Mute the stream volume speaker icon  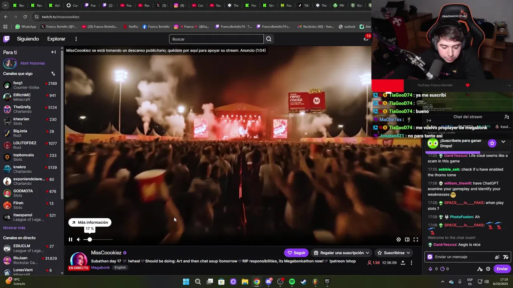(79, 240)
